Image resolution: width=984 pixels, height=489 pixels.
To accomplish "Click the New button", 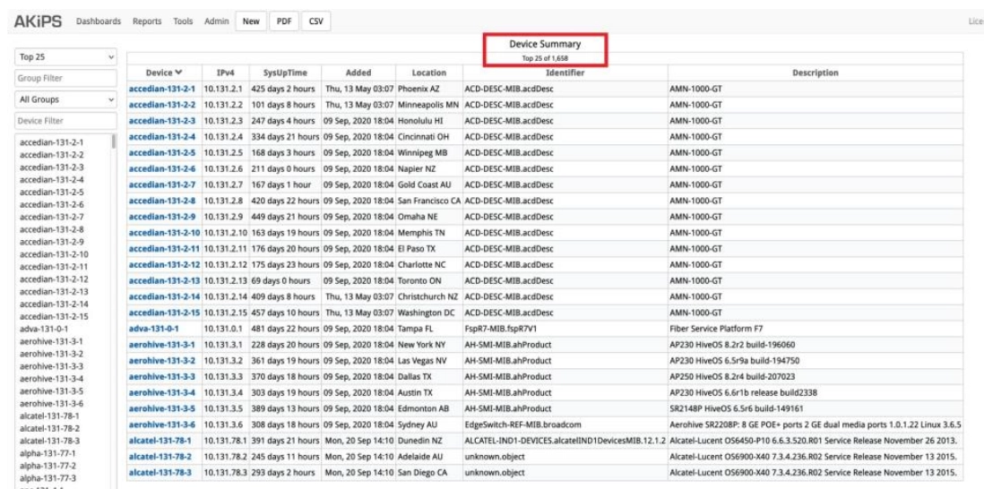I will pyautogui.click(x=248, y=21).
